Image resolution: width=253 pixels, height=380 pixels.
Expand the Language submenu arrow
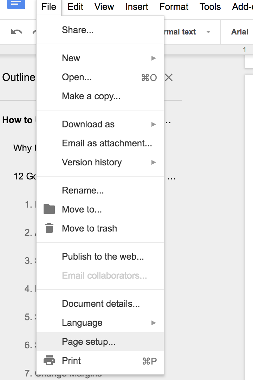click(x=154, y=323)
